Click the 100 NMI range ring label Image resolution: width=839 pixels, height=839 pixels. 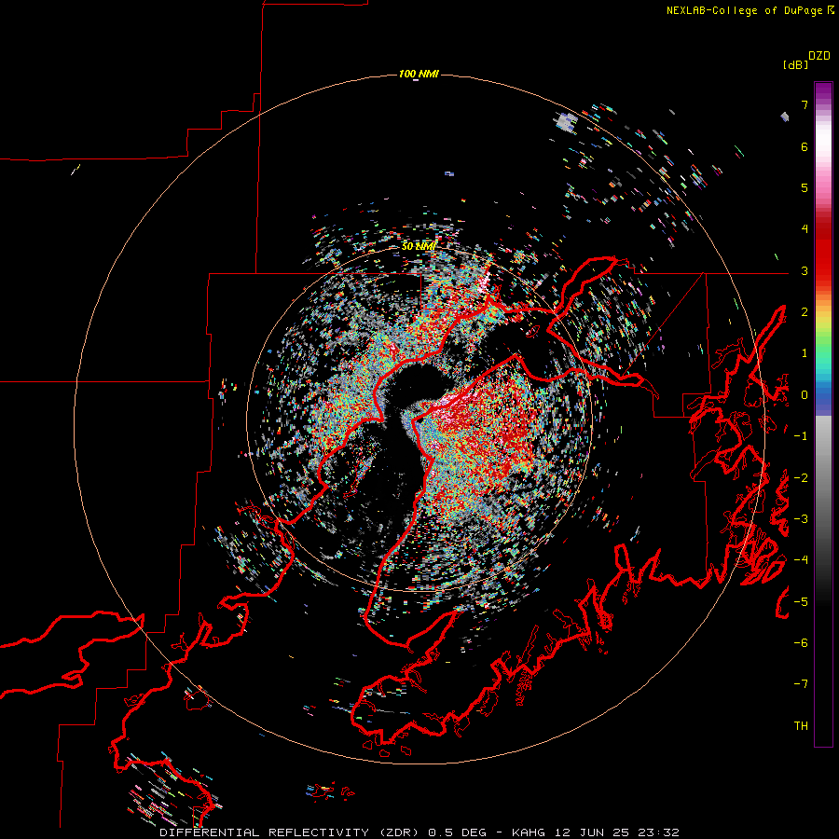pyautogui.click(x=419, y=74)
